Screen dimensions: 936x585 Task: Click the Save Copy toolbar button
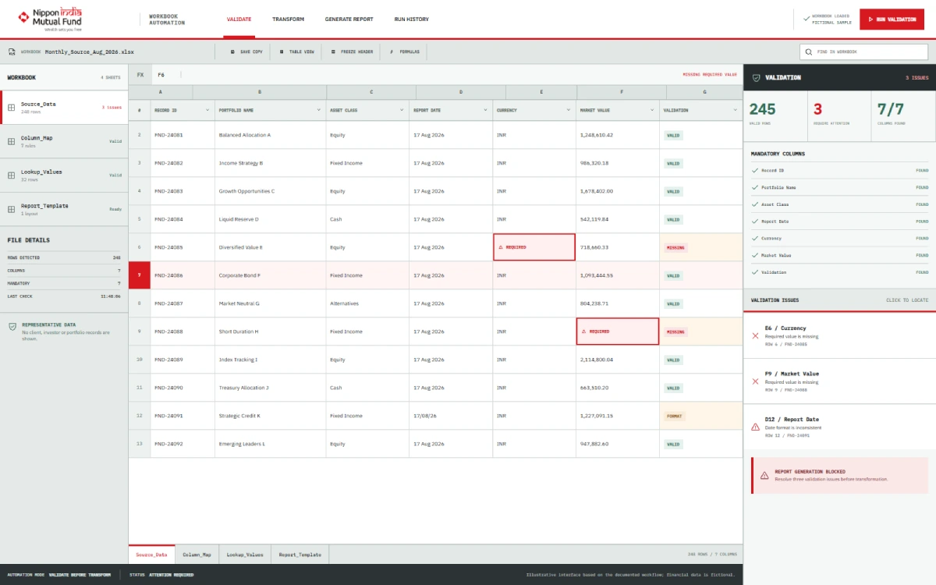(x=246, y=51)
